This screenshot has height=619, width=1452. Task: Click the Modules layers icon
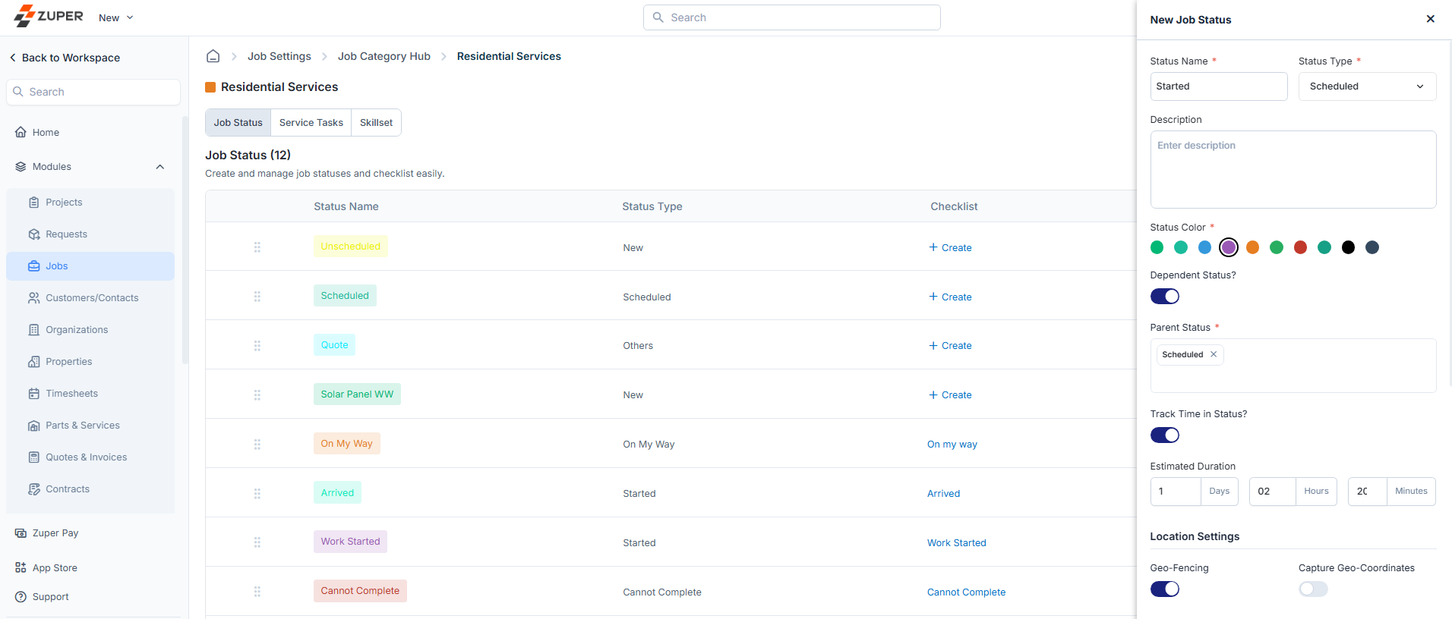point(21,167)
